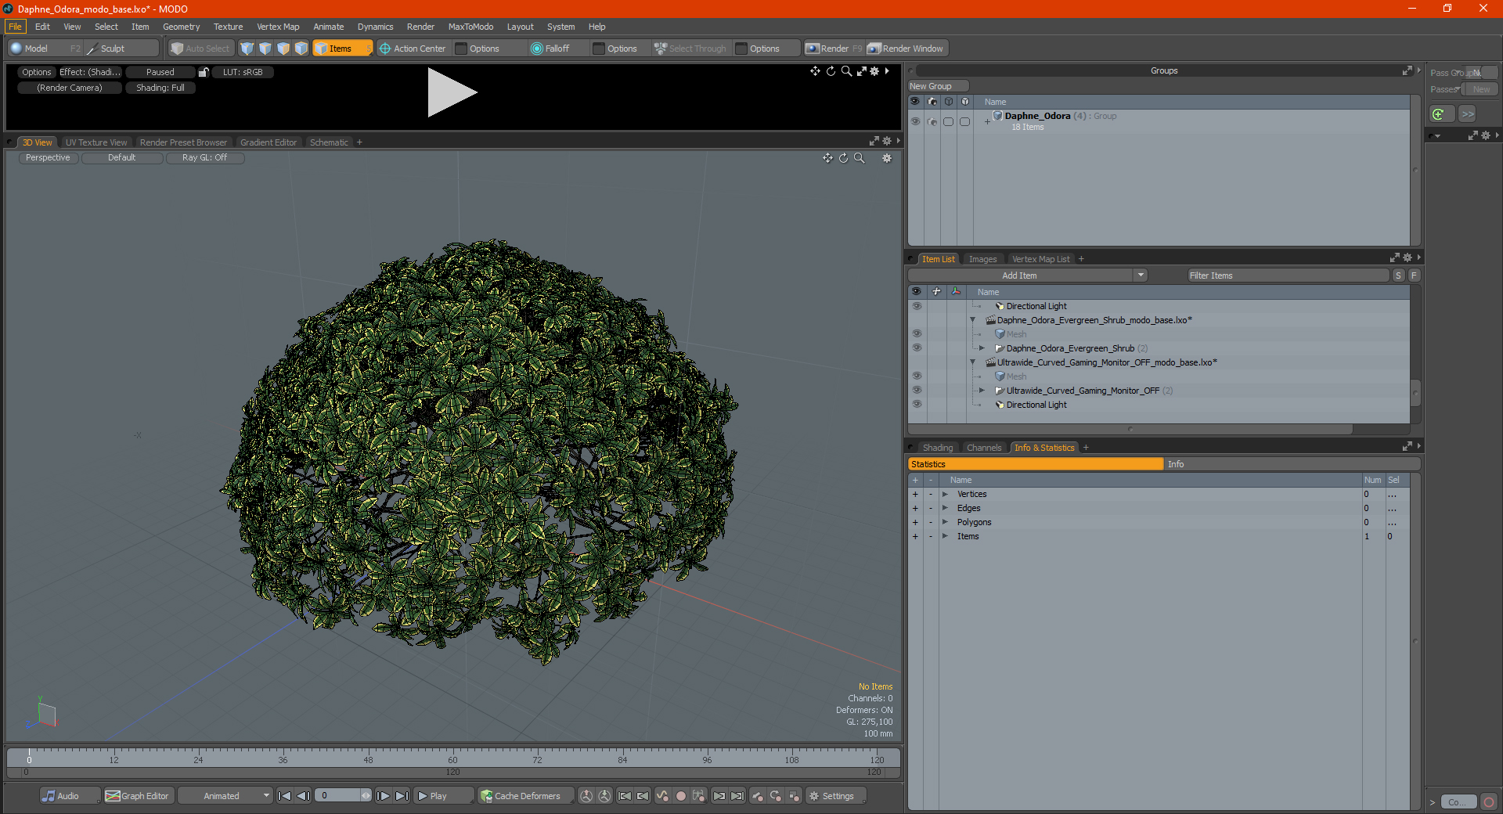Toggle Options checkbox after Select Through
Screen dimensions: 1503x814
tap(741, 49)
